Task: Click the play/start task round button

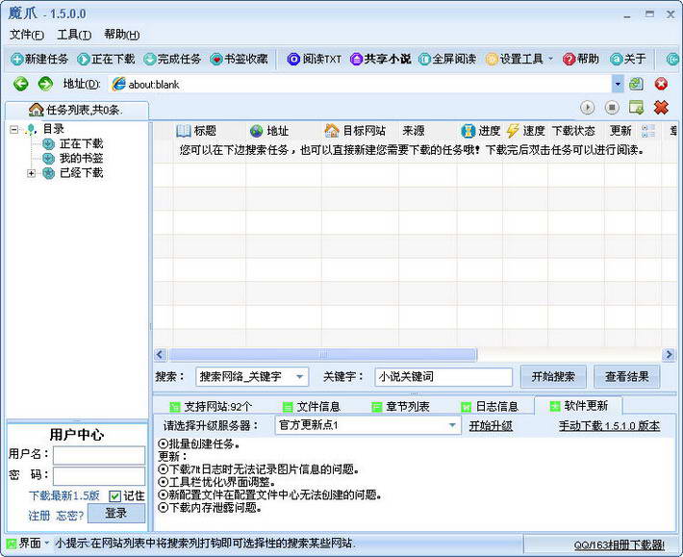Action: [x=587, y=108]
